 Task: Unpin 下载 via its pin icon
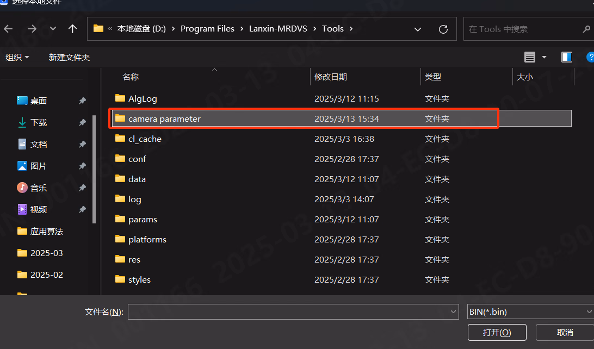[82, 122]
